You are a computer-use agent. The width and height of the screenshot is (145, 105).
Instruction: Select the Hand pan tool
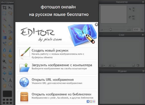(x=4, y=86)
